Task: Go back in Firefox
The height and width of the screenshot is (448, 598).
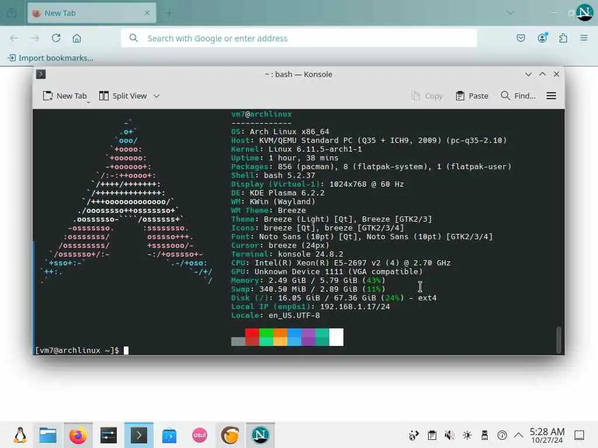Action: (x=14, y=38)
